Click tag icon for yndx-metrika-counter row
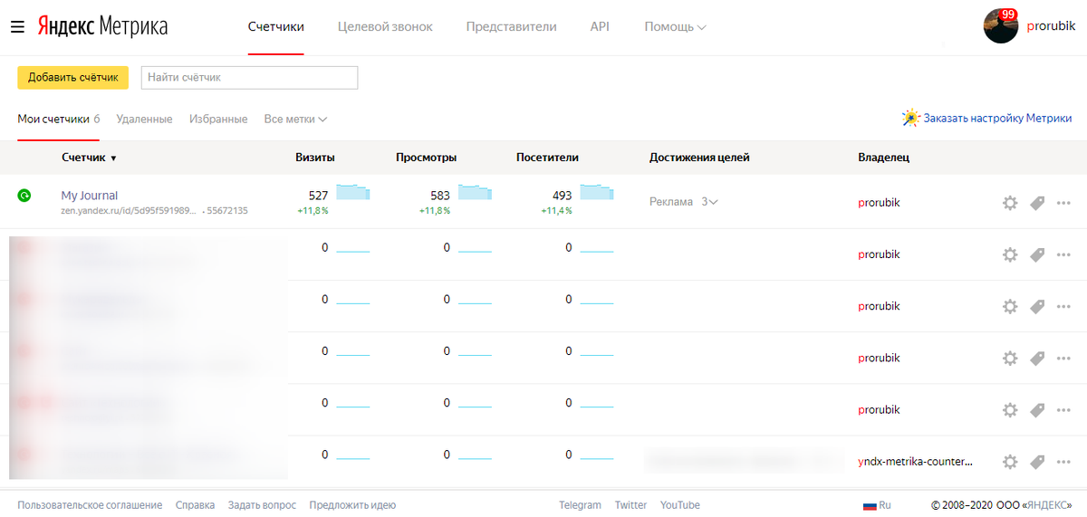 point(1037,462)
